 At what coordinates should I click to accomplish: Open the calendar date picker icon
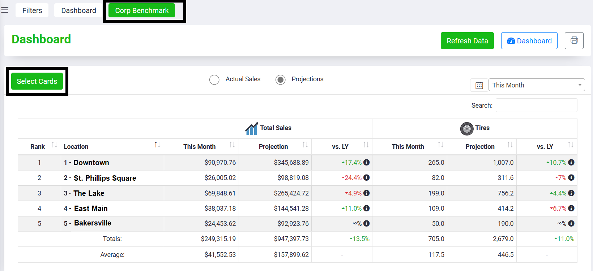pos(479,85)
